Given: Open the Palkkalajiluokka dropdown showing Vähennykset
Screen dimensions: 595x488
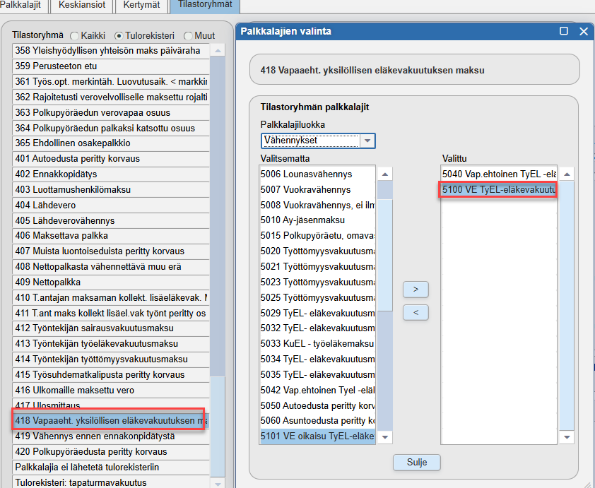Looking at the screenshot, I should click(x=318, y=141).
